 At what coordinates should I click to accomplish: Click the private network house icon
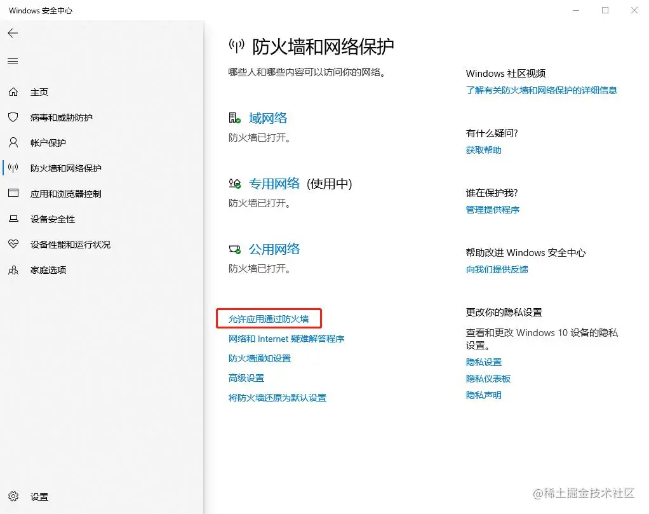(x=235, y=183)
